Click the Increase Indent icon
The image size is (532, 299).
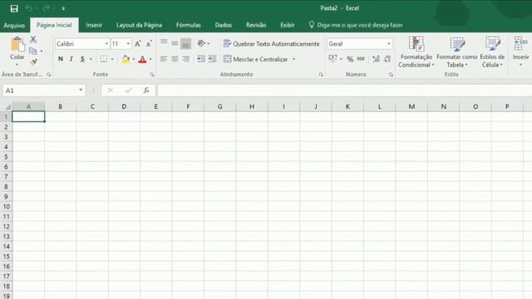coord(213,59)
